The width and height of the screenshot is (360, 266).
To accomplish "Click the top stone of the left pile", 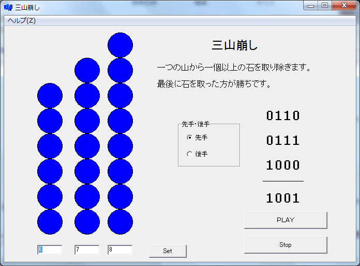I will [x=50, y=95].
